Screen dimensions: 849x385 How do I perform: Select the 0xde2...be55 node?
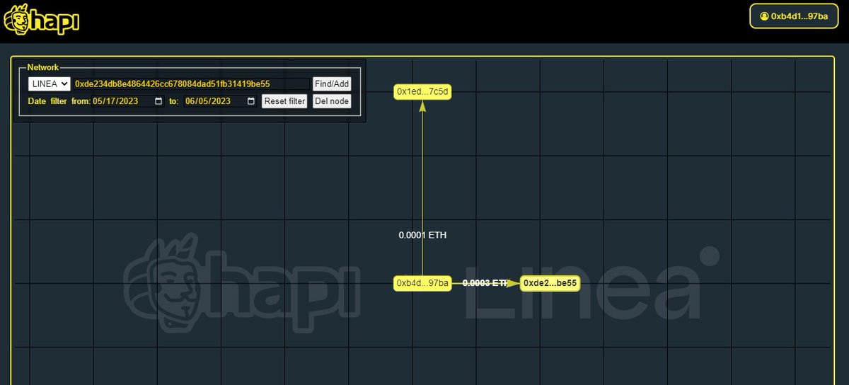click(550, 283)
